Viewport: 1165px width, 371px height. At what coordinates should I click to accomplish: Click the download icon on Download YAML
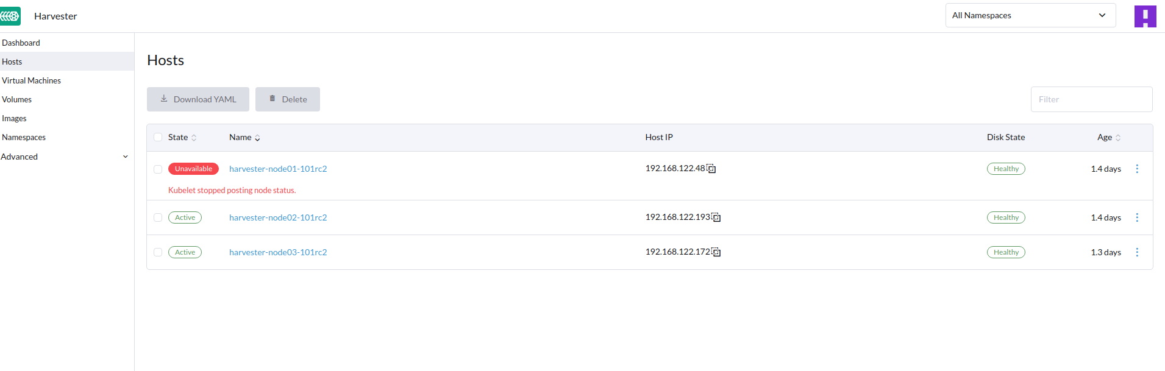pos(163,98)
